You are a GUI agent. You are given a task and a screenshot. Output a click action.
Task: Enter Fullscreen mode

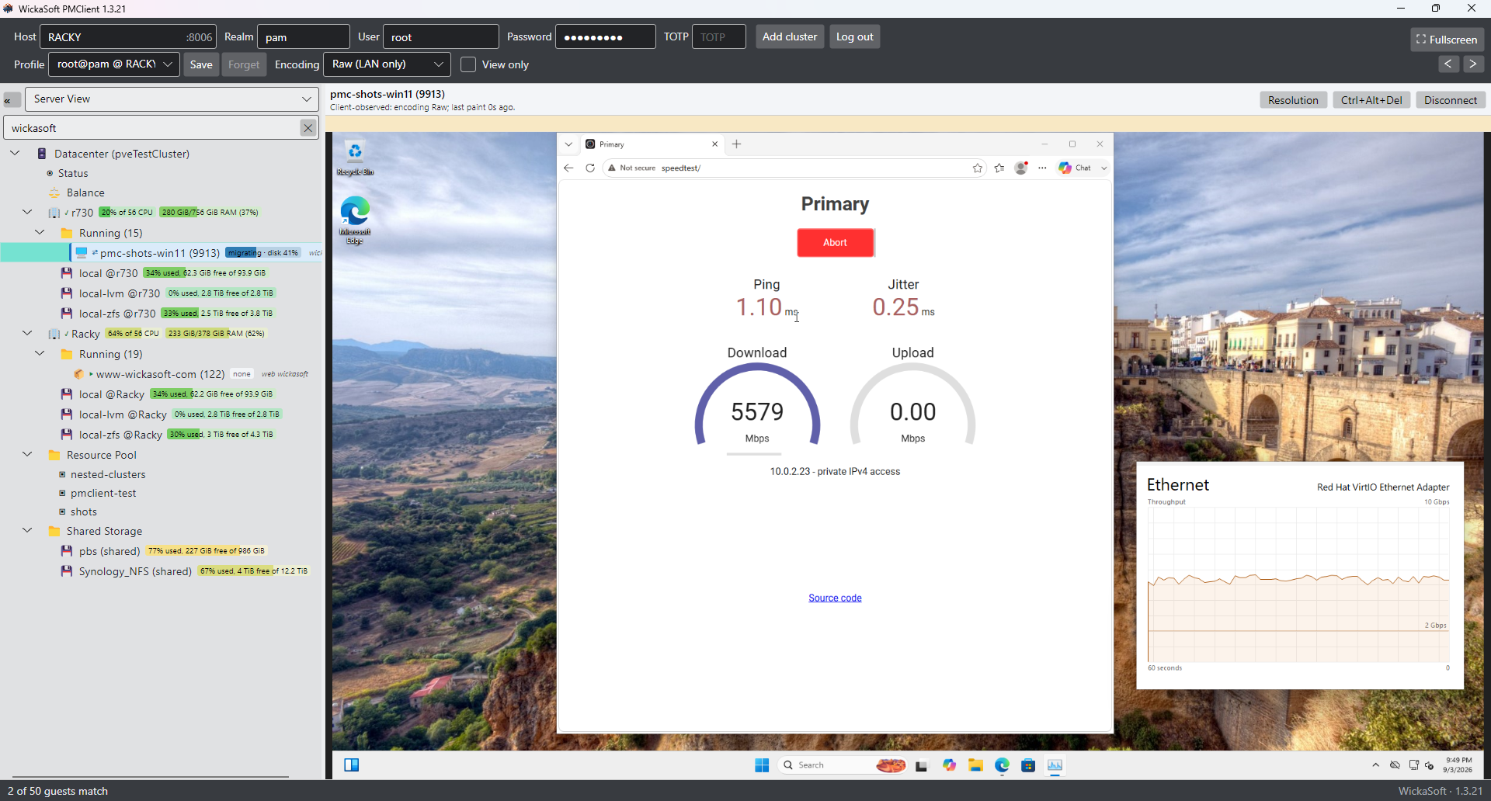pos(1448,40)
